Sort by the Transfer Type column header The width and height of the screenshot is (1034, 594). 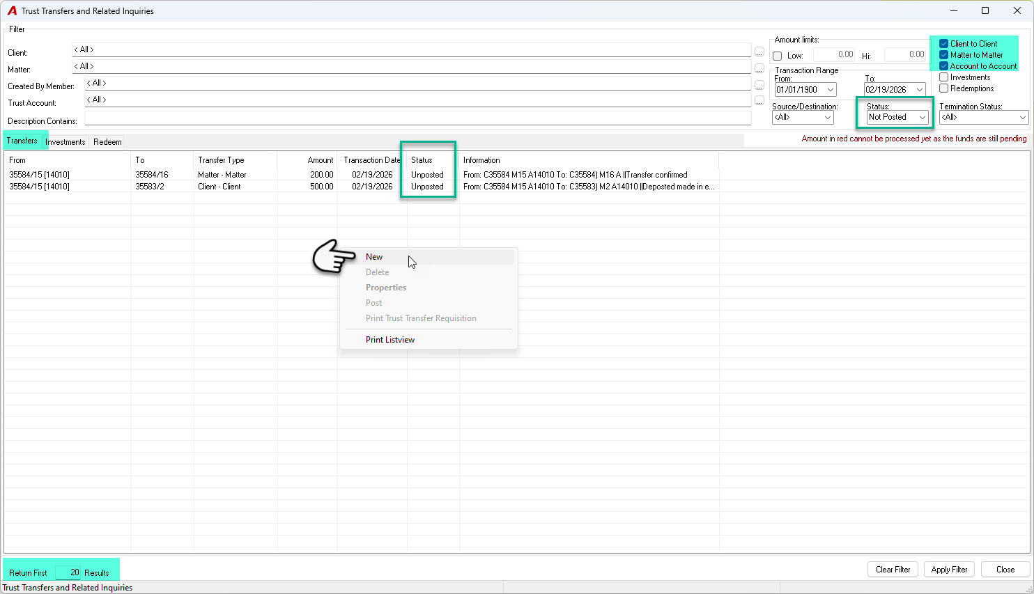(x=236, y=160)
